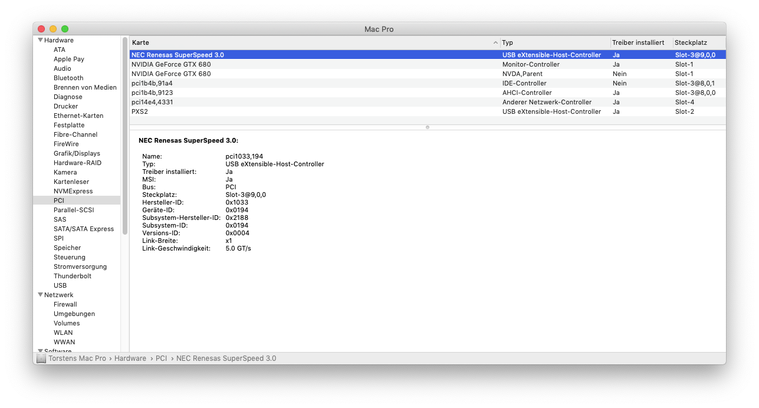Sort by Steckplatz column header
Screen dimensions: 759x408
point(699,43)
